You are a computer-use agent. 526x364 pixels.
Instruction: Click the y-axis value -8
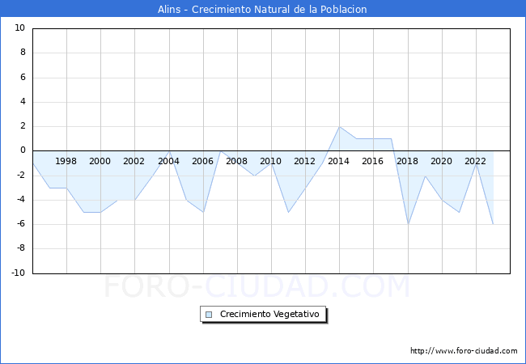point(20,248)
